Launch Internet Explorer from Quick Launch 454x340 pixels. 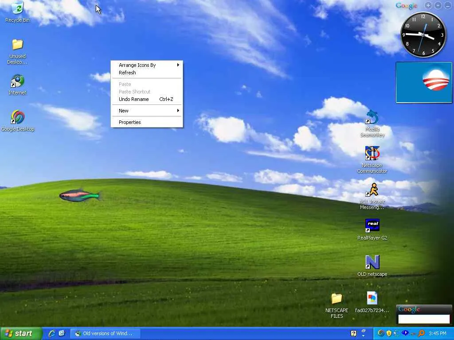pos(52,333)
